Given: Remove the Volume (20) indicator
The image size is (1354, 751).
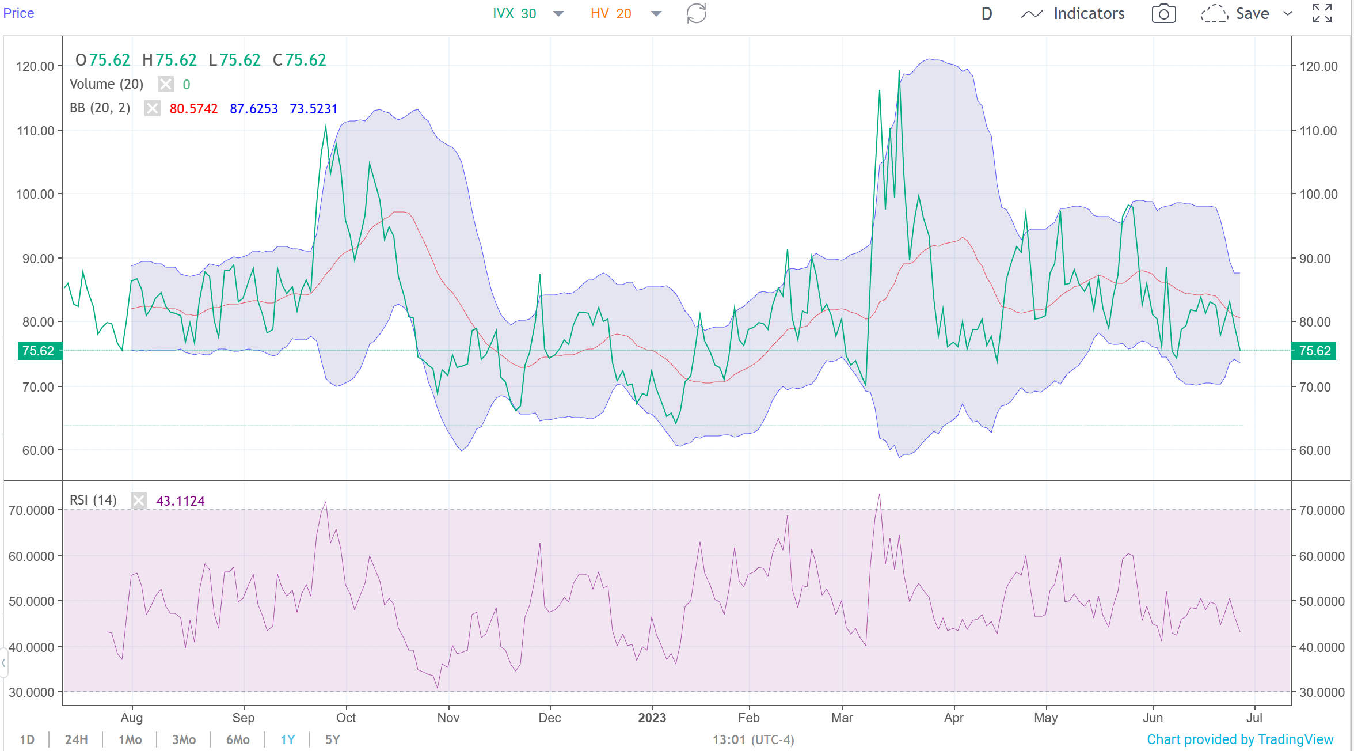Looking at the screenshot, I should [x=166, y=84].
